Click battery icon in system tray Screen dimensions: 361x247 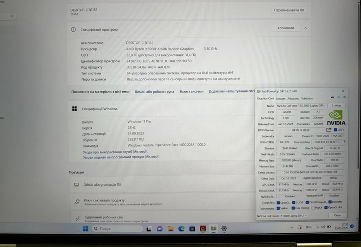tap(329, 227)
